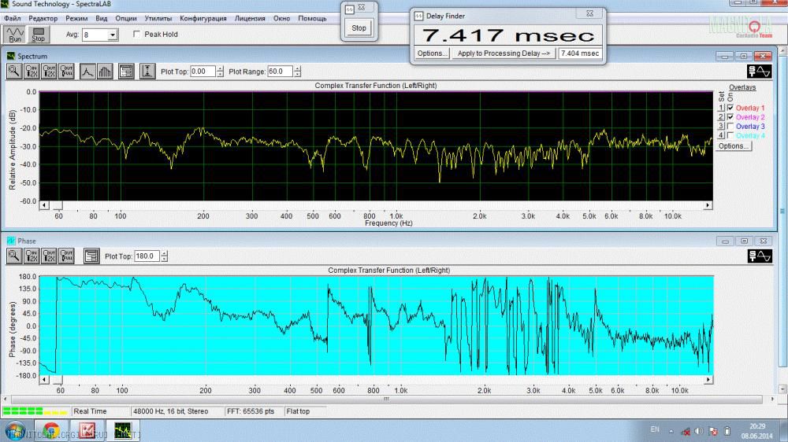Click Spectrum plot scroll right arrow
This screenshot has width=788, height=442.
point(708,205)
